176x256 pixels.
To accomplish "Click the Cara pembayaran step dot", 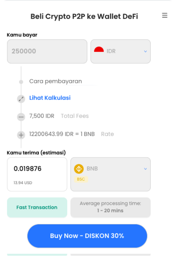I will point(21,82).
